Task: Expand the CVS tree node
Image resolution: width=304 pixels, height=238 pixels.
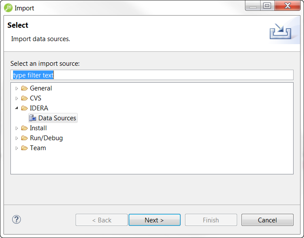Action: pyautogui.click(x=17, y=98)
